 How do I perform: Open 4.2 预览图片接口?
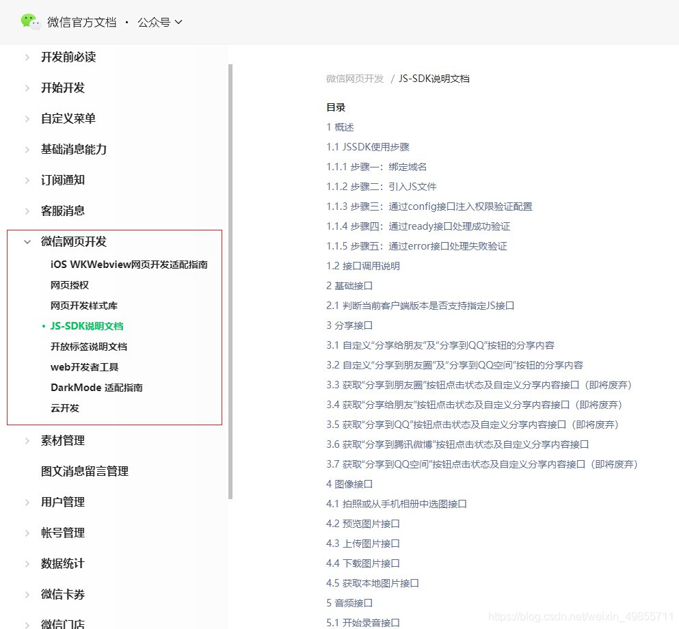point(363,524)
